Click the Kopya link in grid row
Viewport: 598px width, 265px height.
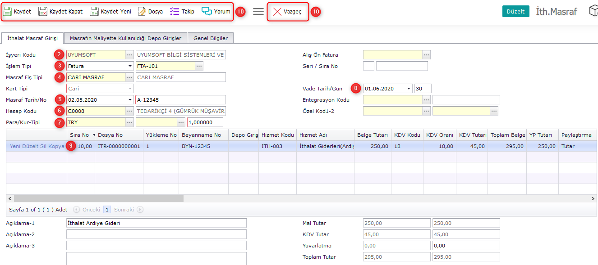point(56,146)
